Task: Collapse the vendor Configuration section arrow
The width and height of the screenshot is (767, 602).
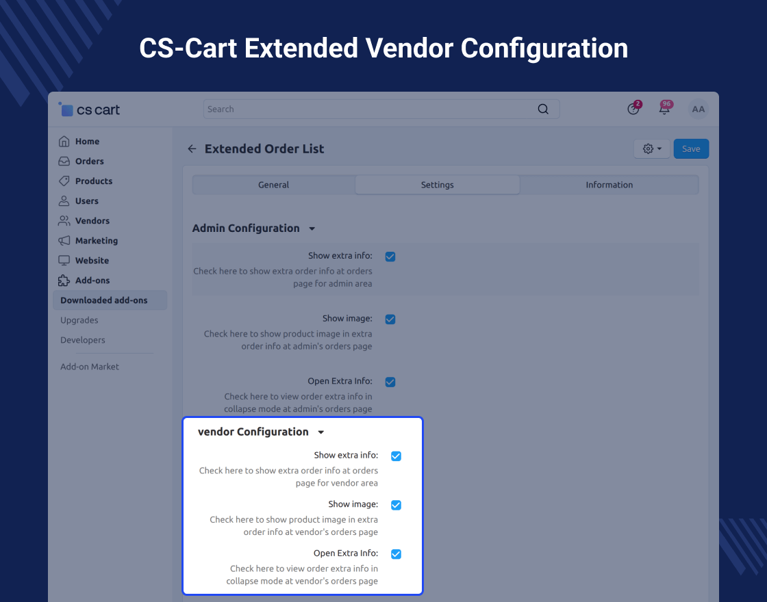Action: [321, 432]
